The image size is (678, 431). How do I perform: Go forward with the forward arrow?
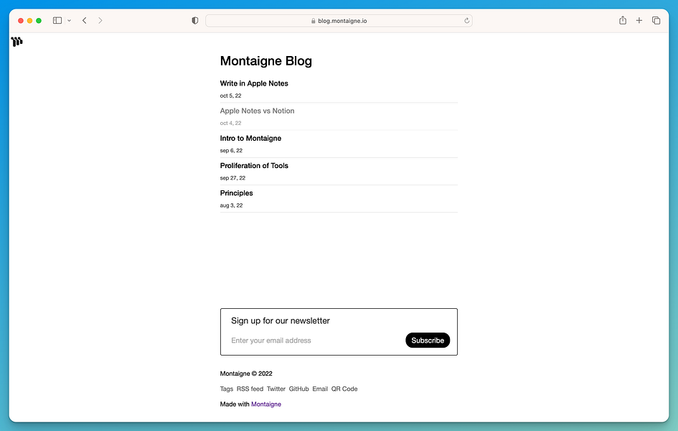(x=100, y=20)
